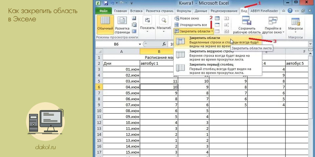Screen dimensions: 315x157
Task: Click the vertical scrollbar thumb
Action: tap(311, 87)
